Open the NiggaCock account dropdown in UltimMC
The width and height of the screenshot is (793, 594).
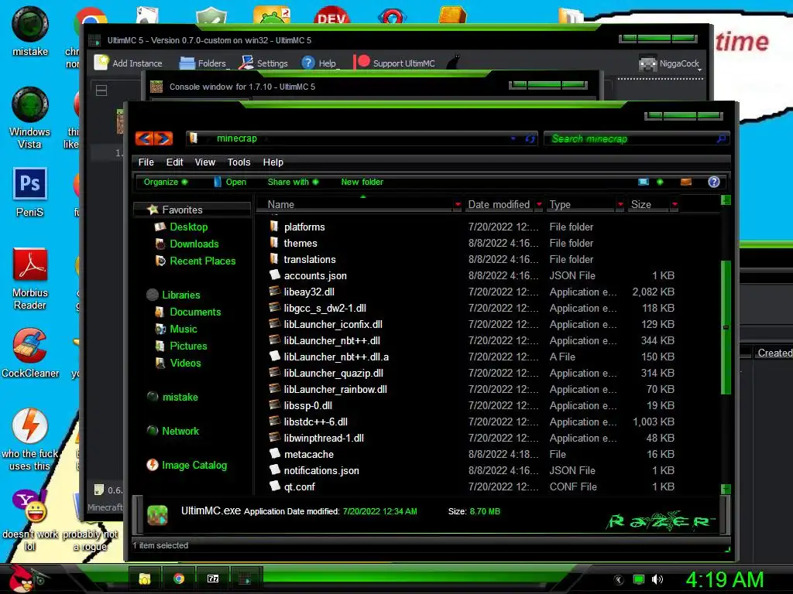coord(671,63)
